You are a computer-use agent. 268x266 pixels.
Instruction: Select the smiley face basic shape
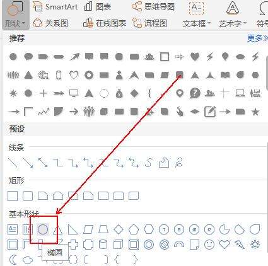(209, 245)
